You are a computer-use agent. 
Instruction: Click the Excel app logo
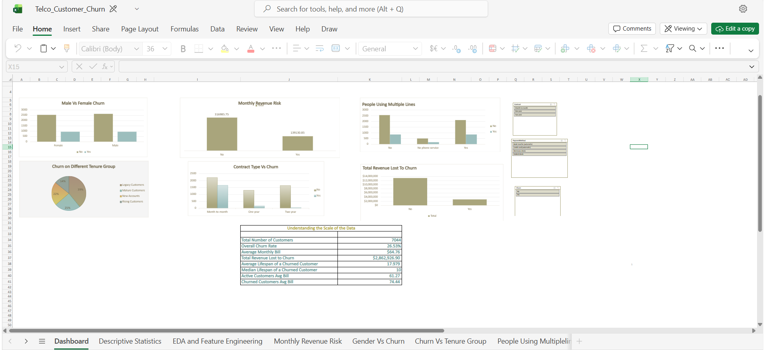(18, 9)
